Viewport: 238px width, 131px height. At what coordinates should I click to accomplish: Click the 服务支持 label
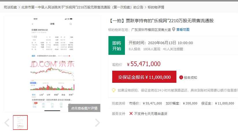[118, 114]
